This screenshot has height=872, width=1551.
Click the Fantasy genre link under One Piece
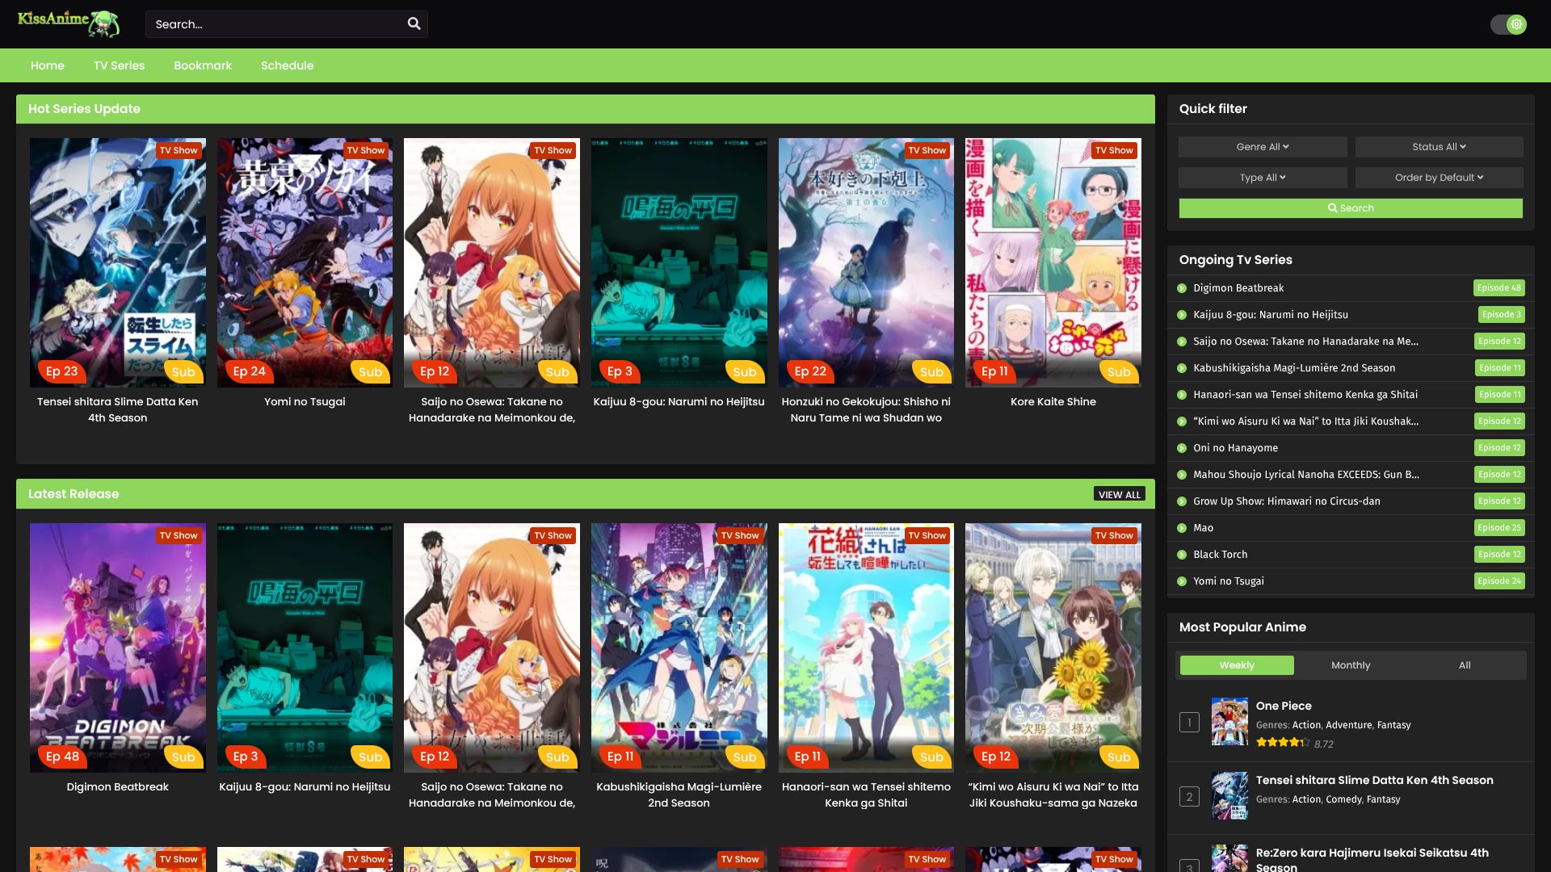pyautogui.click(x=1393, y=725)
